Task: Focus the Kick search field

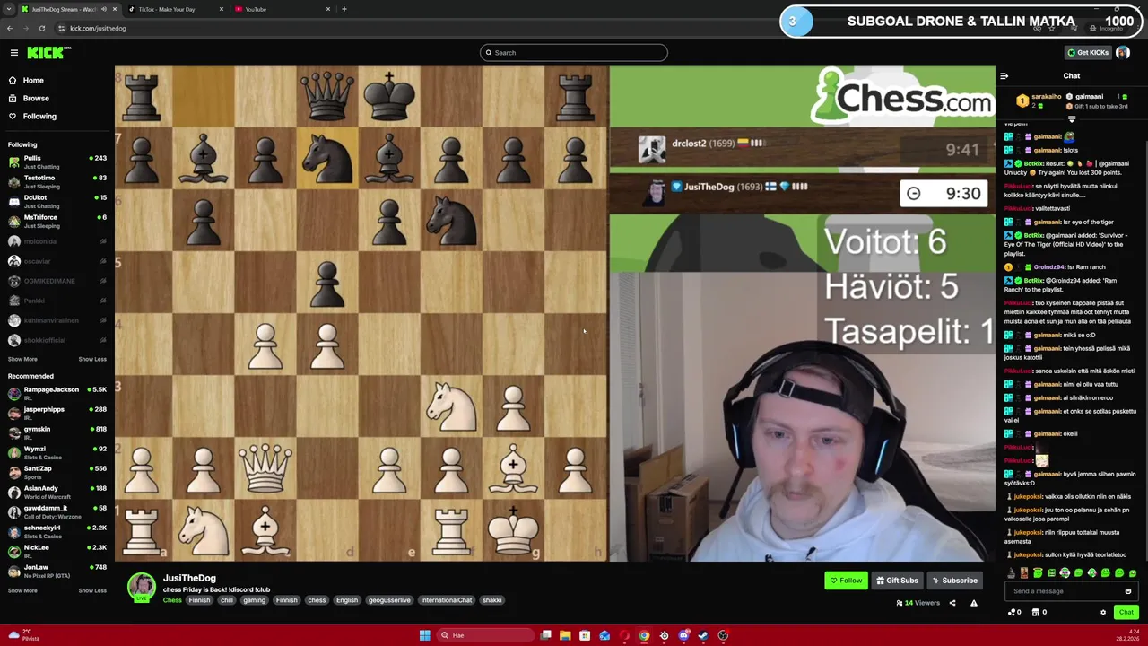Action: point(573,53)
